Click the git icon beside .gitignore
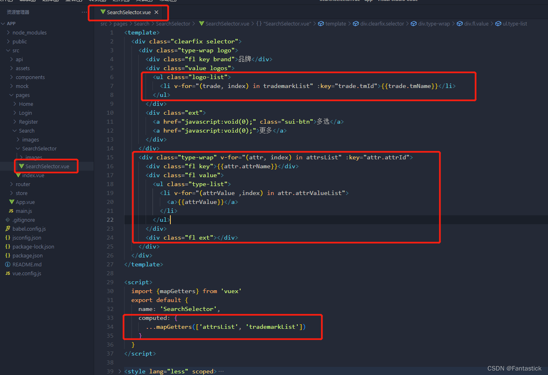Screen dimensions: 548x375 (8, 220)
